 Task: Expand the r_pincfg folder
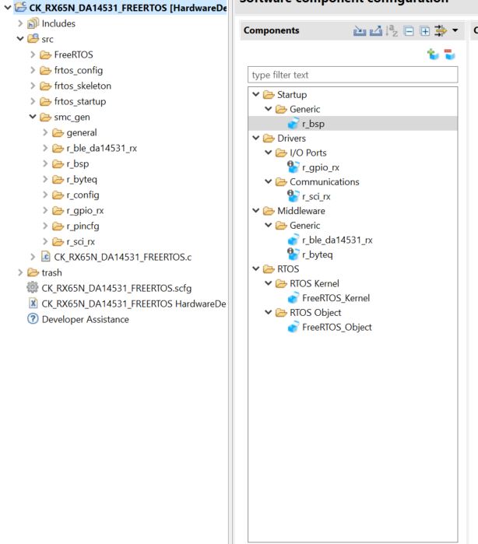click(45, 226)
